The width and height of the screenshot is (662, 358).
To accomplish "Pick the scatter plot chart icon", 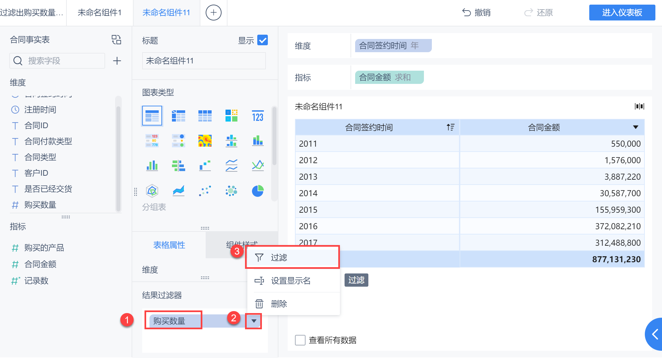I will [x=205, y=191].
